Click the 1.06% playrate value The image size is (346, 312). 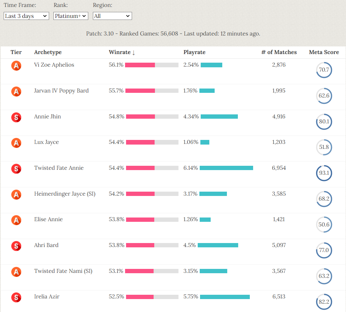click(x=191, y=142)
